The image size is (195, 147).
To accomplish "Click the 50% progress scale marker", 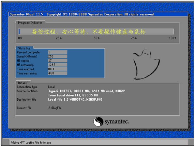I will point(97,38).
